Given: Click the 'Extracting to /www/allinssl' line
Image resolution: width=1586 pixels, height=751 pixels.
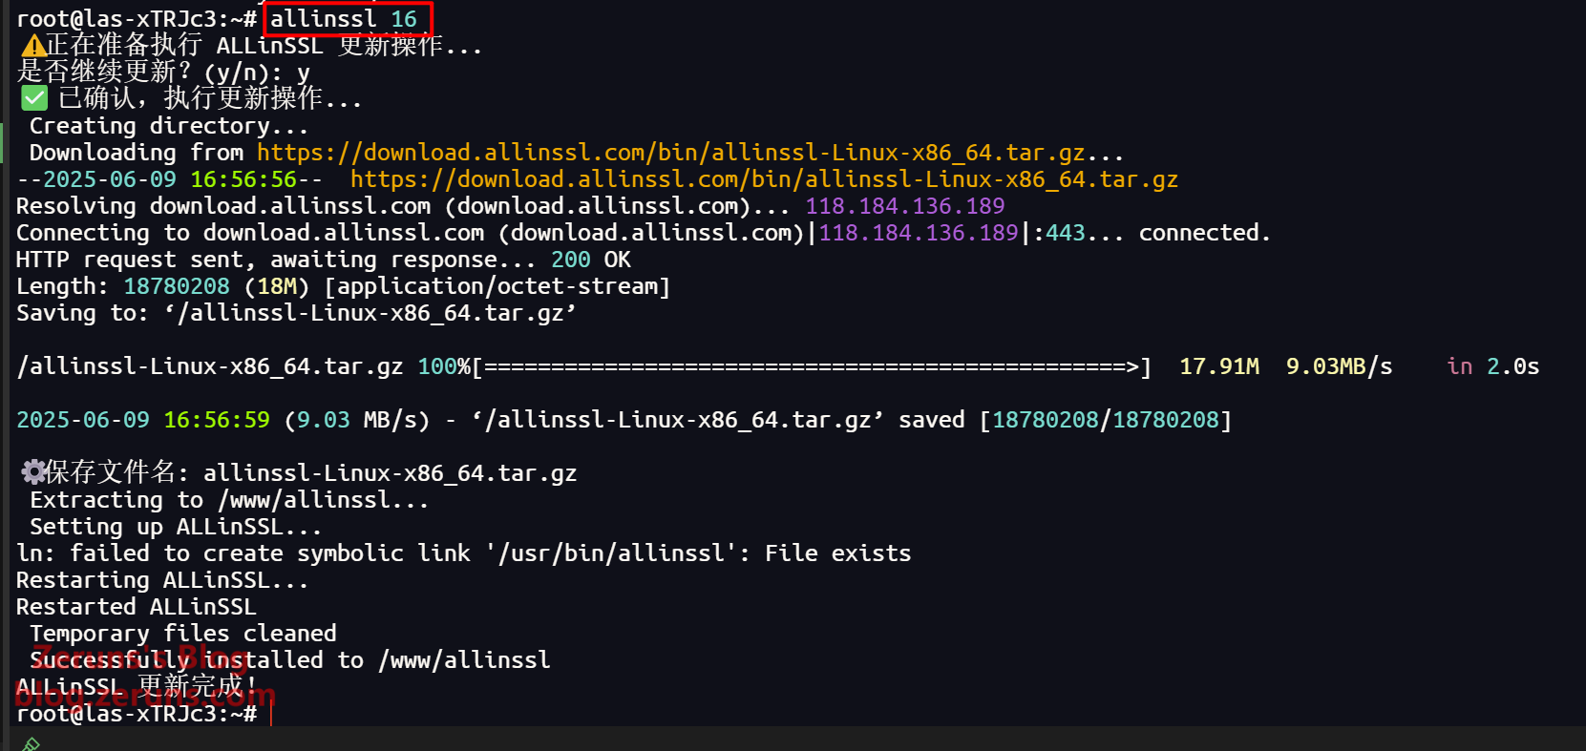Looking at the screenshot, I should tap(229, 500).
